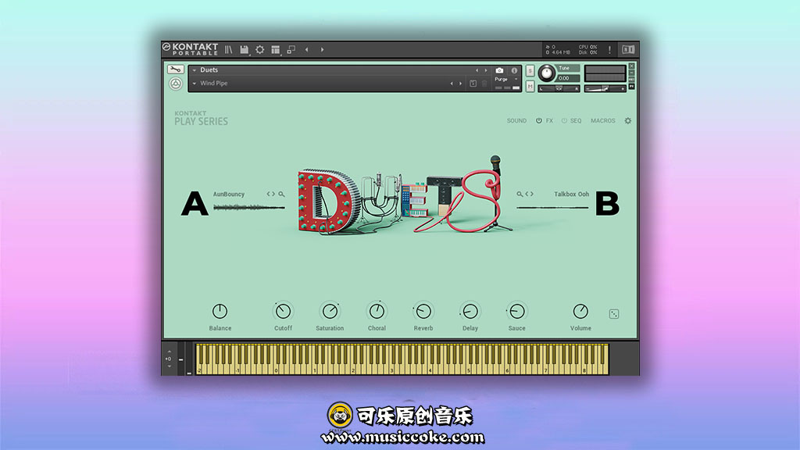
Task: Click the round instrument logo icon
Action: pos(176,84)
